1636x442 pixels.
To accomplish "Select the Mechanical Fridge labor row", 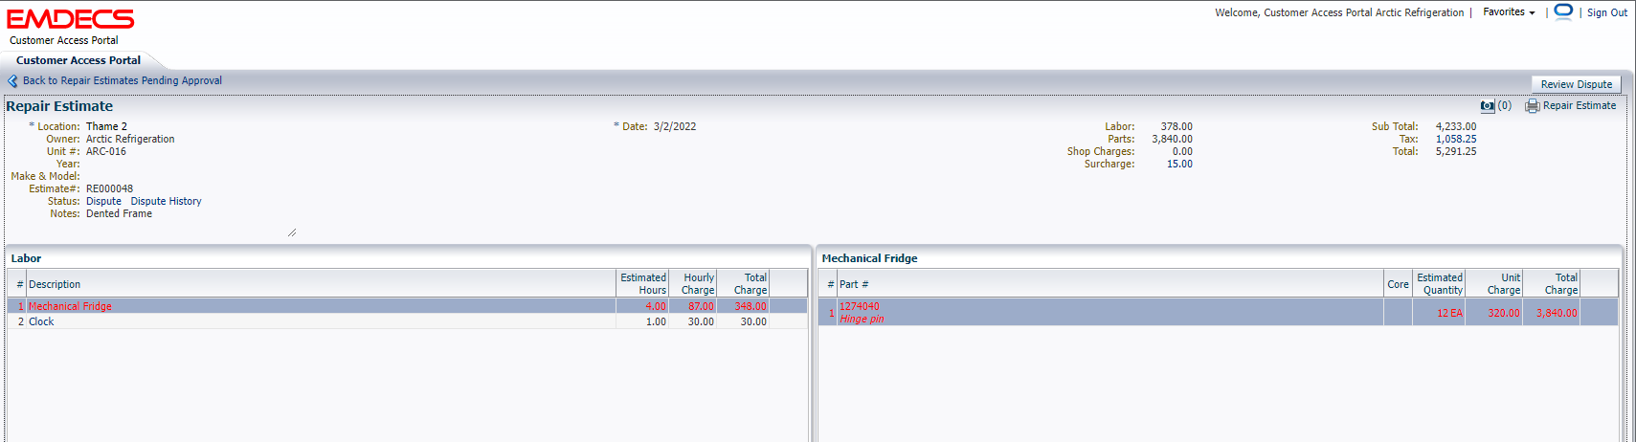I will click(70, 306).
